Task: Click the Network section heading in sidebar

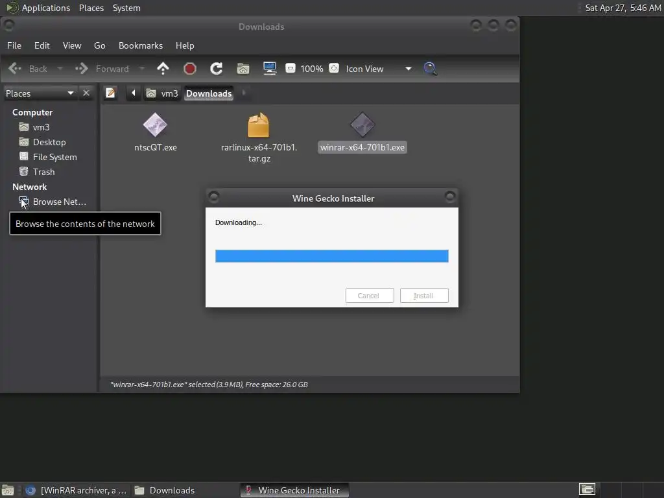Action: 30,187
